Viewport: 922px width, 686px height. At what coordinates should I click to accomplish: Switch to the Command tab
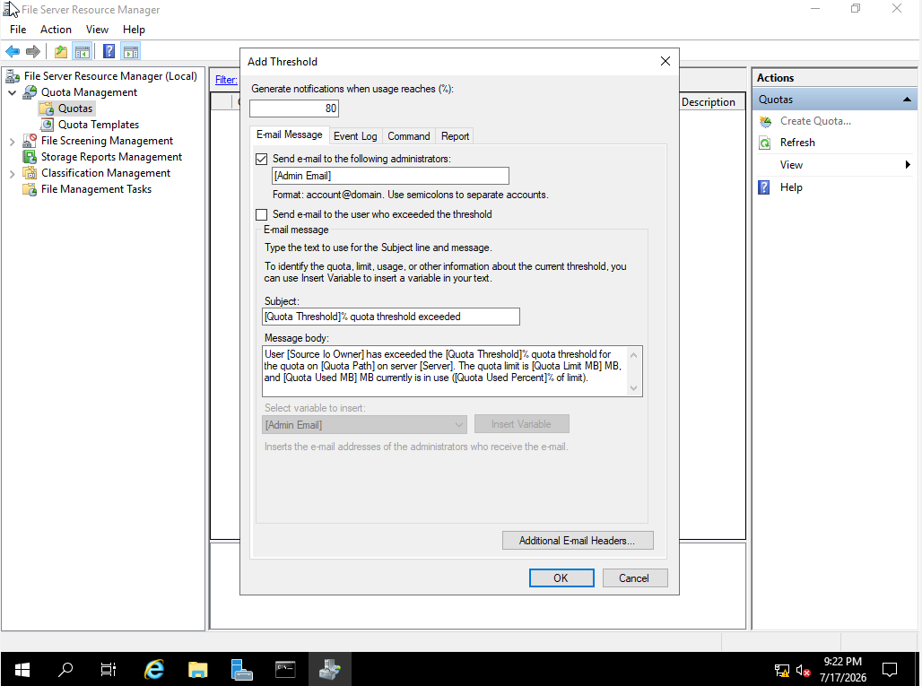[x=409, y=136]
